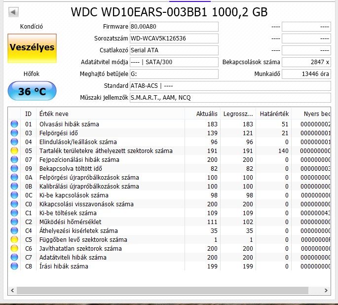This screenshot has width=338, height=305.
Task: Sort by Legrossz... column header
Action: click(x=238, y=114)
